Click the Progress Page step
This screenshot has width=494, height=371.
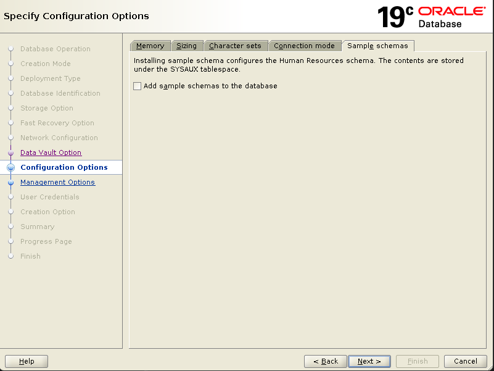point(46,241)
